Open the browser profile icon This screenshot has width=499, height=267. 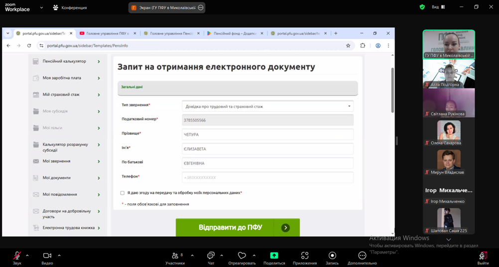(x=378, y=46)
